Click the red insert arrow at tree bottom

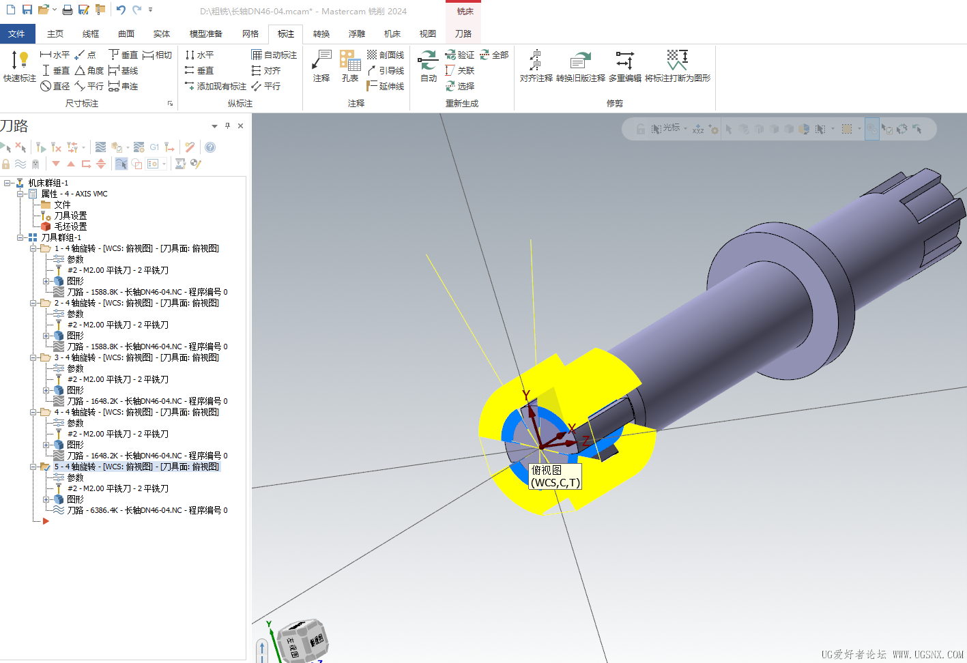46,521
